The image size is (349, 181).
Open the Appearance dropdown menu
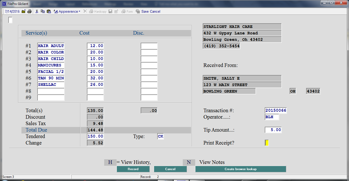coord(67,11)
